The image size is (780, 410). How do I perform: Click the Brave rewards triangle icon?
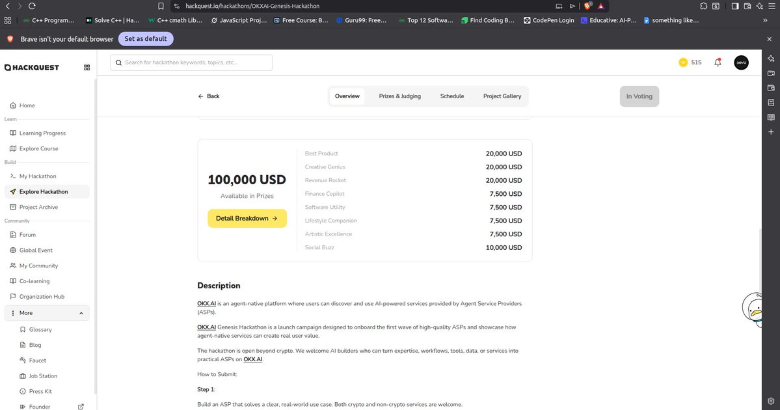601,6
